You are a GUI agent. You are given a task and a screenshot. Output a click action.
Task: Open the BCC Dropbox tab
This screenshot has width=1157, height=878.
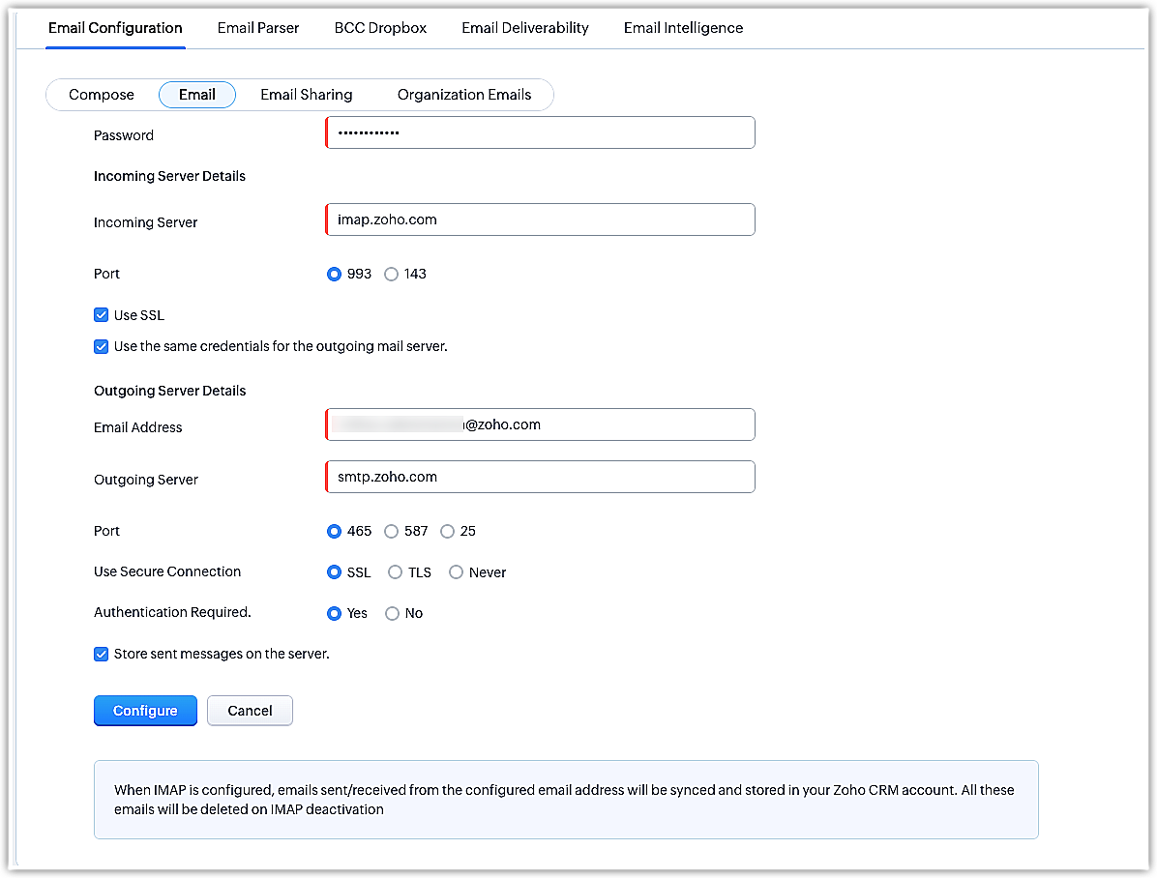point(380,28)
